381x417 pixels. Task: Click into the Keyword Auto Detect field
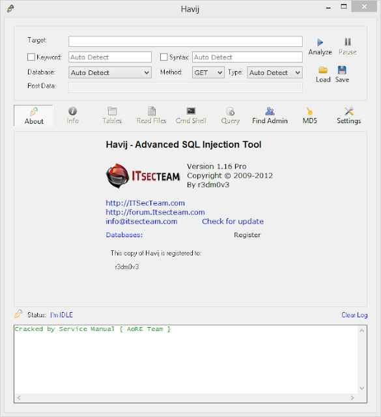click(110, 57)
